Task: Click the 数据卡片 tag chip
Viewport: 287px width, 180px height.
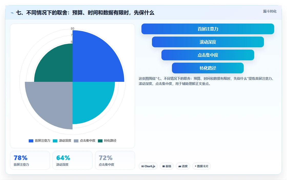Action: 201,166
